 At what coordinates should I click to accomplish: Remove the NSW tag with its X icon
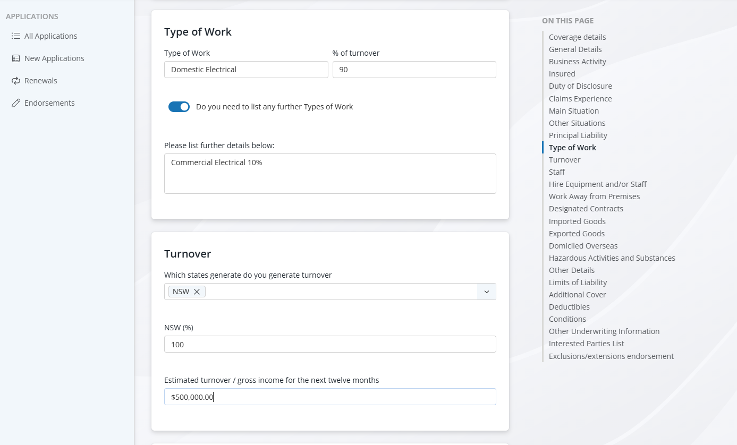click(197, 292)
